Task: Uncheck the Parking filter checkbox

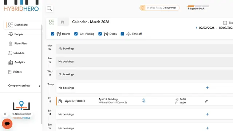Action: [x=76, y=34]
